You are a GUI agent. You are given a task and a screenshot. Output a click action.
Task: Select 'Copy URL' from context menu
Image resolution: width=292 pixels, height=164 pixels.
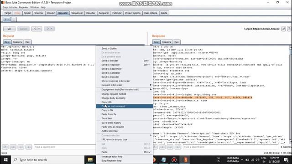pyautogui.click(x=125, y=102)
